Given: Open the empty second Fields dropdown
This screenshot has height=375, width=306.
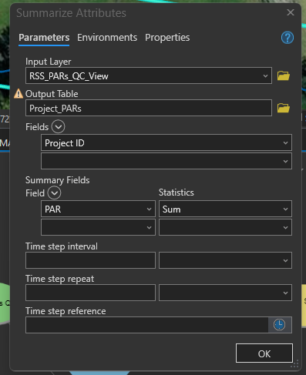Looking at the screenshot, I should click(x=166, y=161).
